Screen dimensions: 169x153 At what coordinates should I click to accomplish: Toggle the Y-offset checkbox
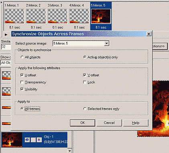pos(85,75)
